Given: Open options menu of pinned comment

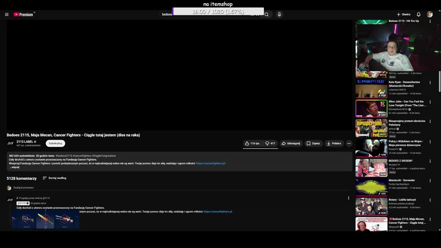Looking at the screenshot, I should [349, 198].
